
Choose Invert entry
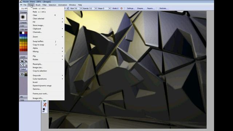point(46,82)
